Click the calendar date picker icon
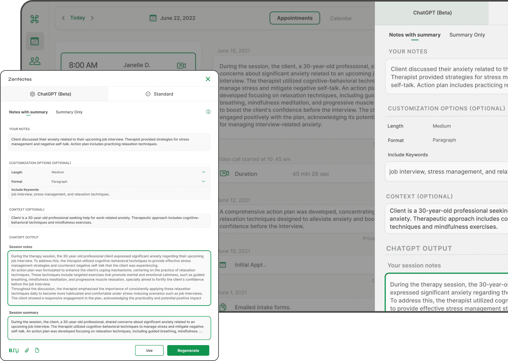 coord(152,18)
